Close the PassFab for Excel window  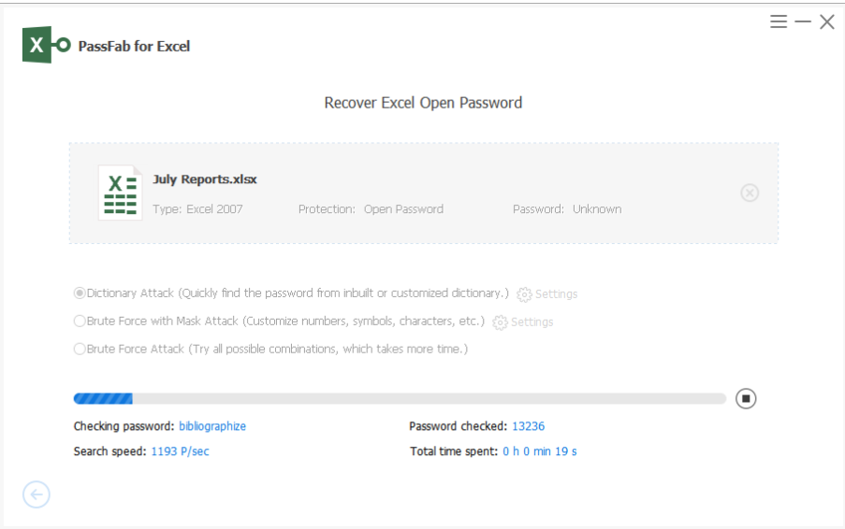pyautogui.click(x=827, y=21)
